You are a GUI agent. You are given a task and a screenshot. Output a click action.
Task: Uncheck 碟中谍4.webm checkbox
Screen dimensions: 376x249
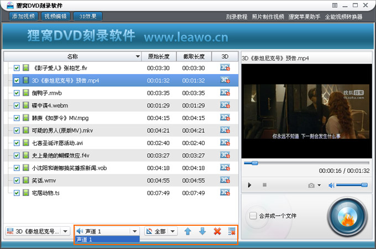click(x=17, y=106)
